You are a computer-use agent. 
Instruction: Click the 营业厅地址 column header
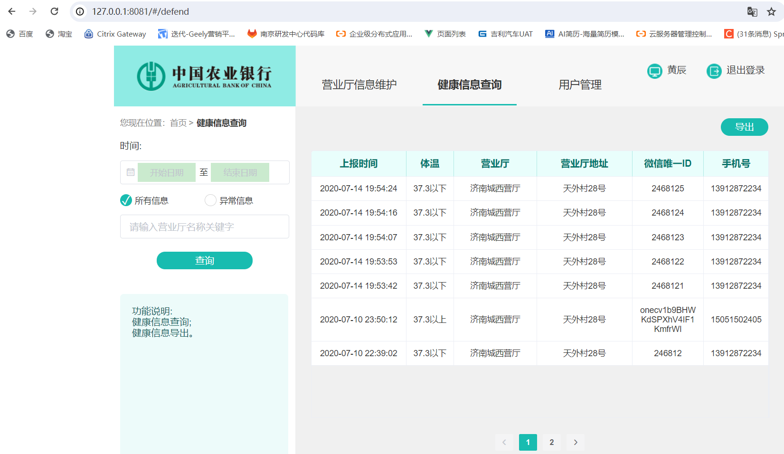pos(585,163)
